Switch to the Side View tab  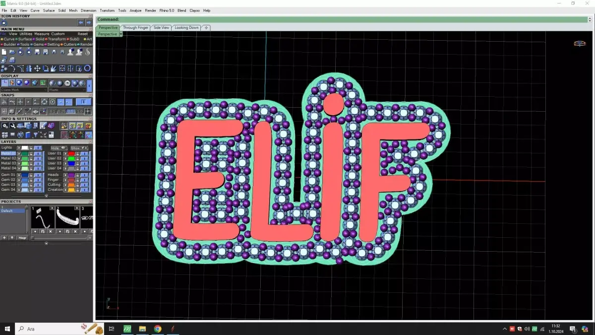[x=161, y=28]
